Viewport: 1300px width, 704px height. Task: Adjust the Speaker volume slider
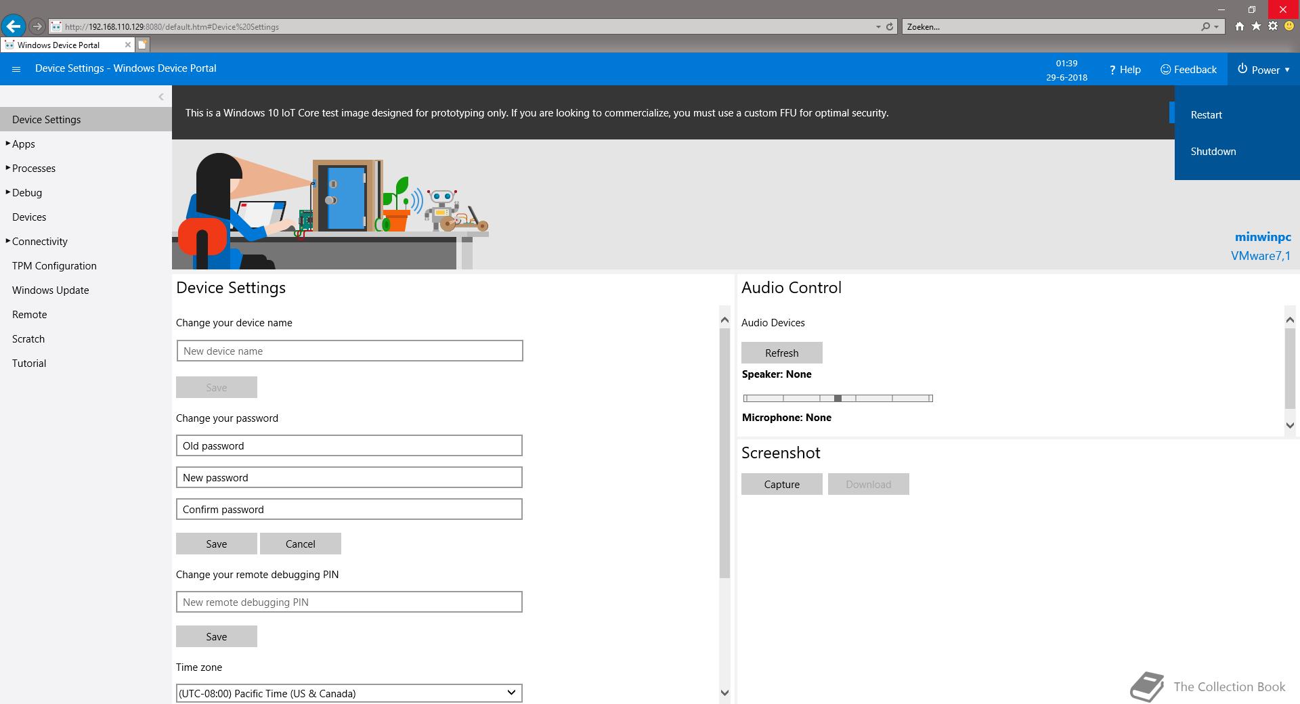(x=838, y=398)
